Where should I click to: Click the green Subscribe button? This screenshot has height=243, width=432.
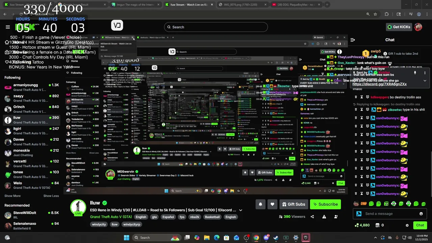(x=325, y=204)
